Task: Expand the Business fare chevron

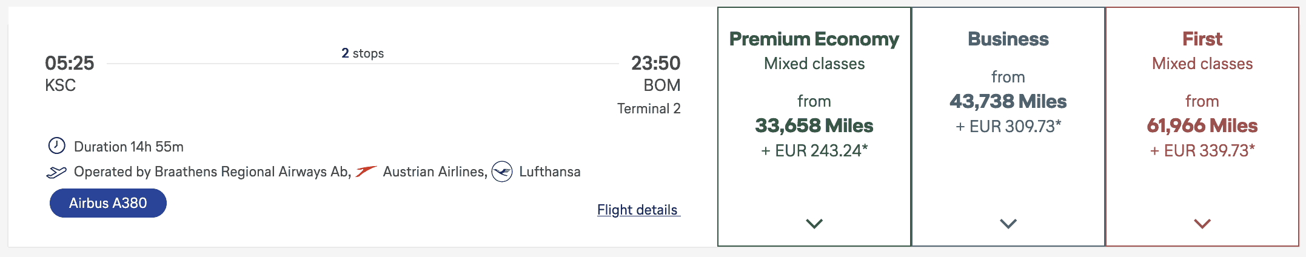Action: [x=1008, y=224]
